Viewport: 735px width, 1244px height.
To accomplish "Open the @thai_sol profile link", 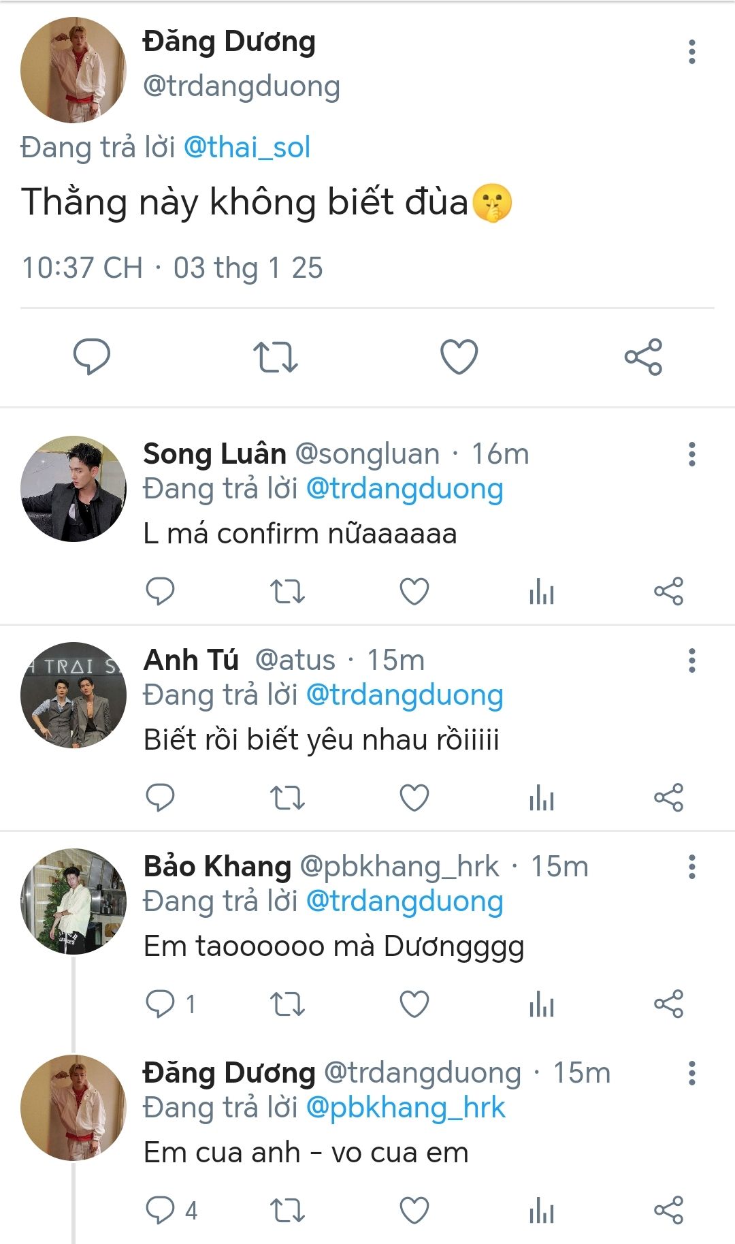I will tap(247, 148).
